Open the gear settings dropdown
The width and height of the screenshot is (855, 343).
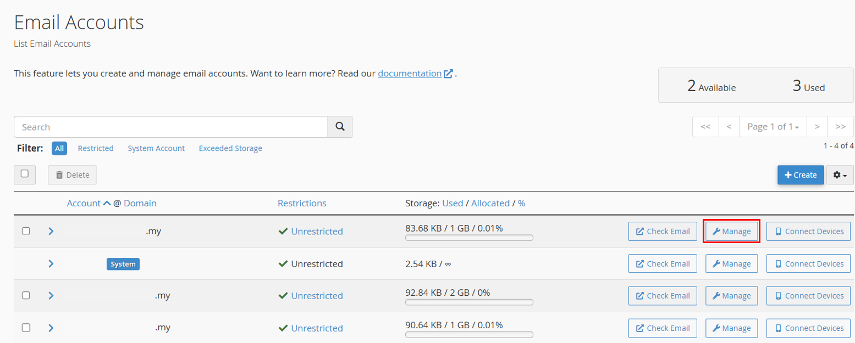pyautogui.click(x=840, y=175)
